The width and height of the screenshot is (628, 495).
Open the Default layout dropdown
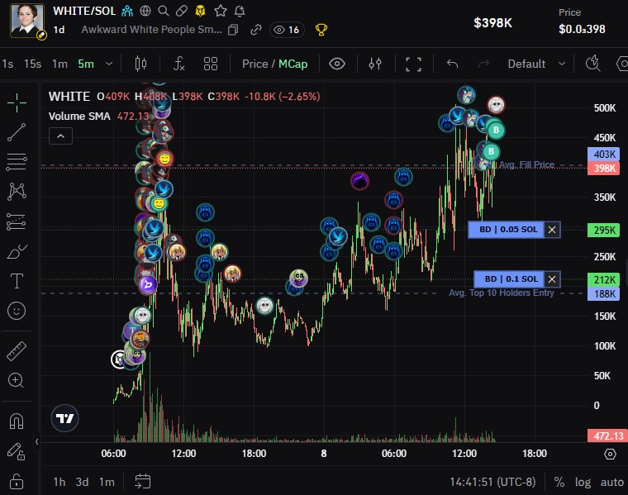pos(536,64)
